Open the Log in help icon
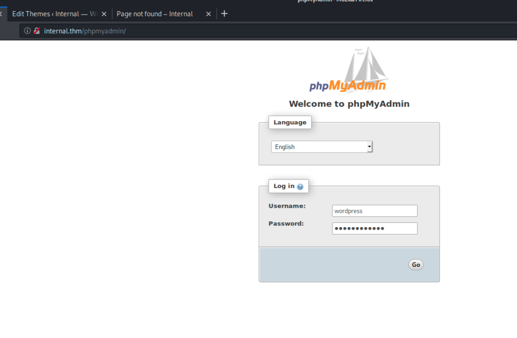517x338 pixels. 300,187
